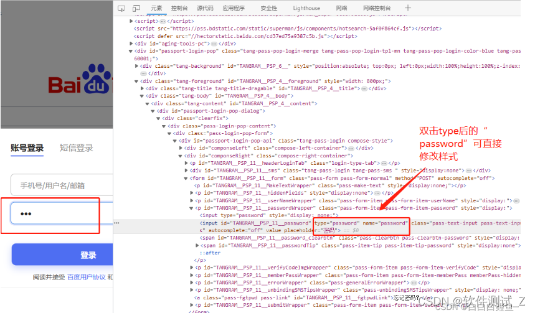Switch to the Lighthouse tab

(x=306, y=8)
